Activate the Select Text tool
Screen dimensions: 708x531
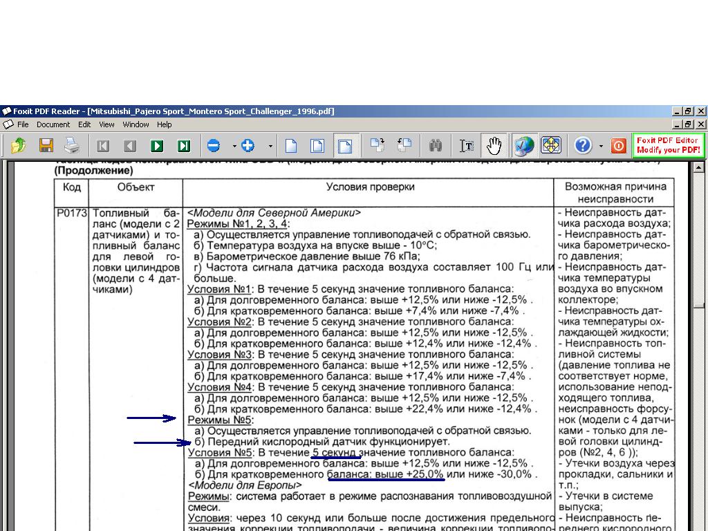(x=467, y=146)
